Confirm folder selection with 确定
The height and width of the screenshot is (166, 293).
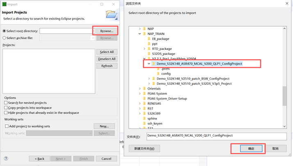pos(251,149)
